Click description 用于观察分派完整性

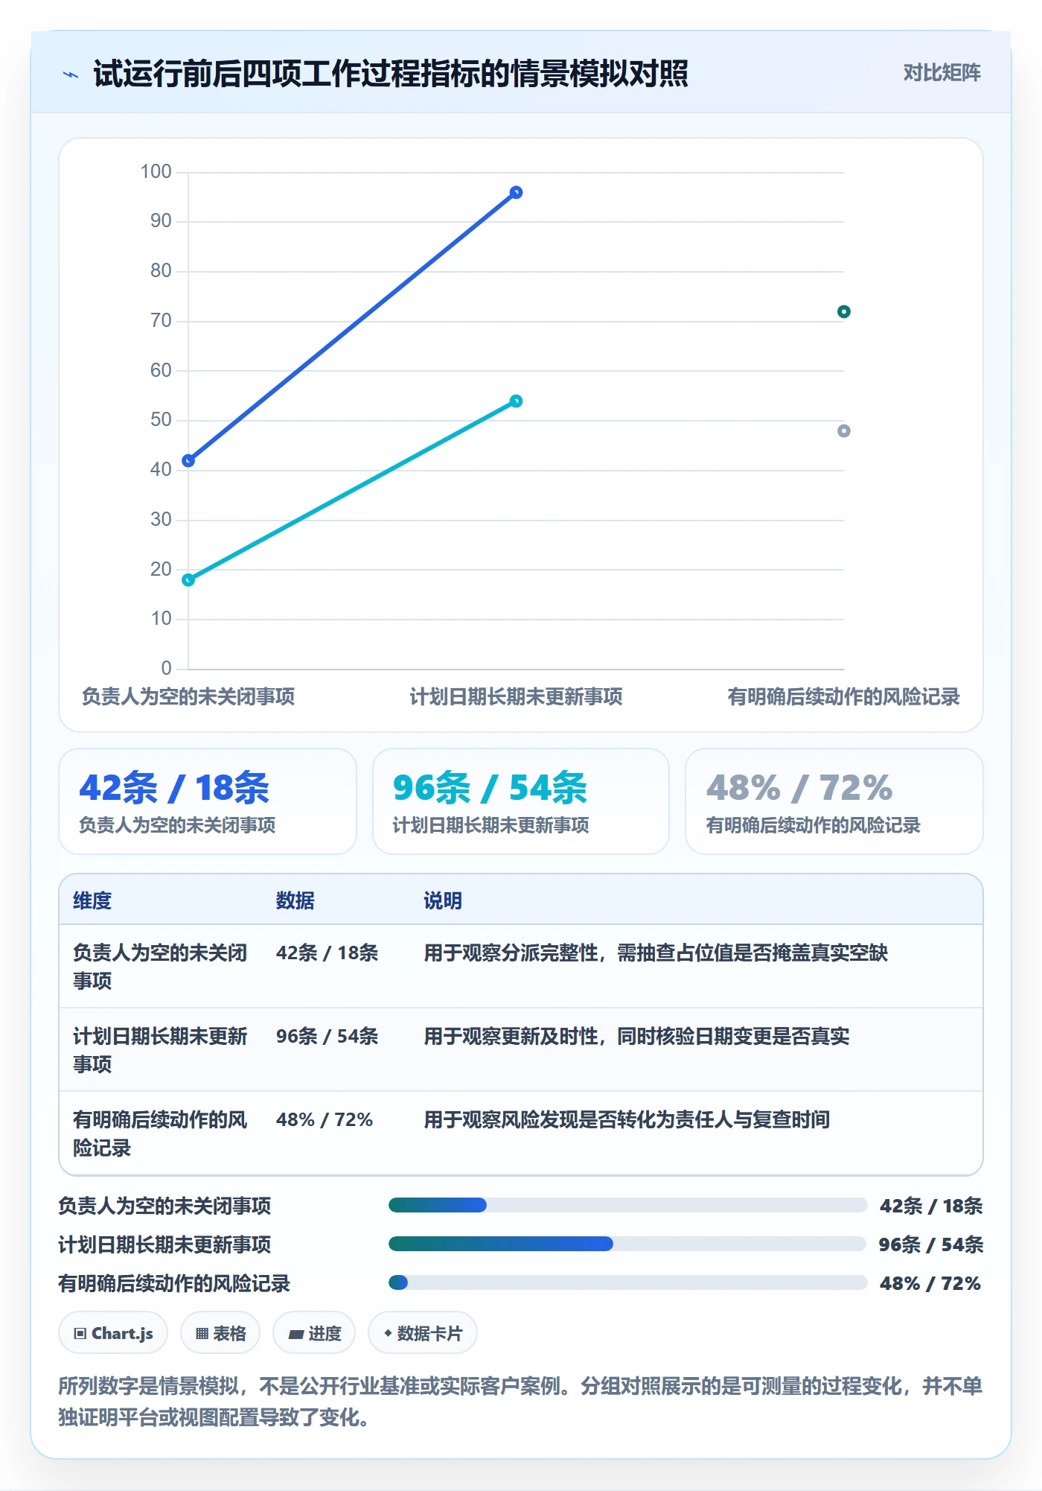pyautogui.click(x=656, y=953)
